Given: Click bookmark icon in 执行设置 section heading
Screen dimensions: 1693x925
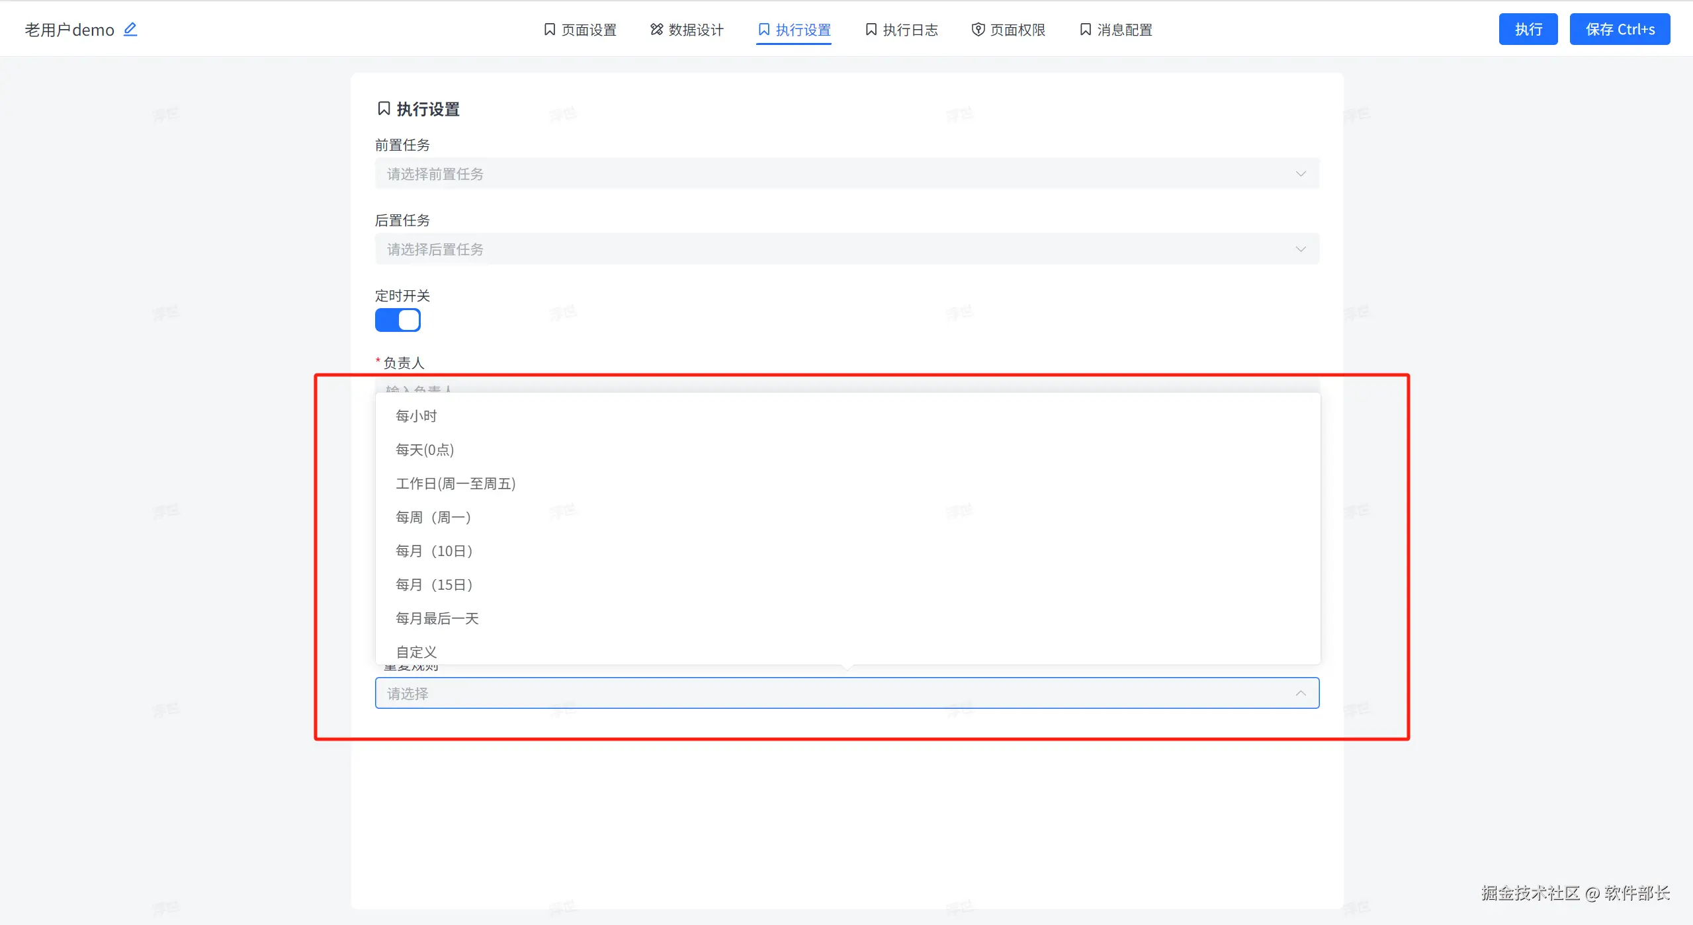Looking at the screenshot, I should pyautogui.click(x=384, y=108).
